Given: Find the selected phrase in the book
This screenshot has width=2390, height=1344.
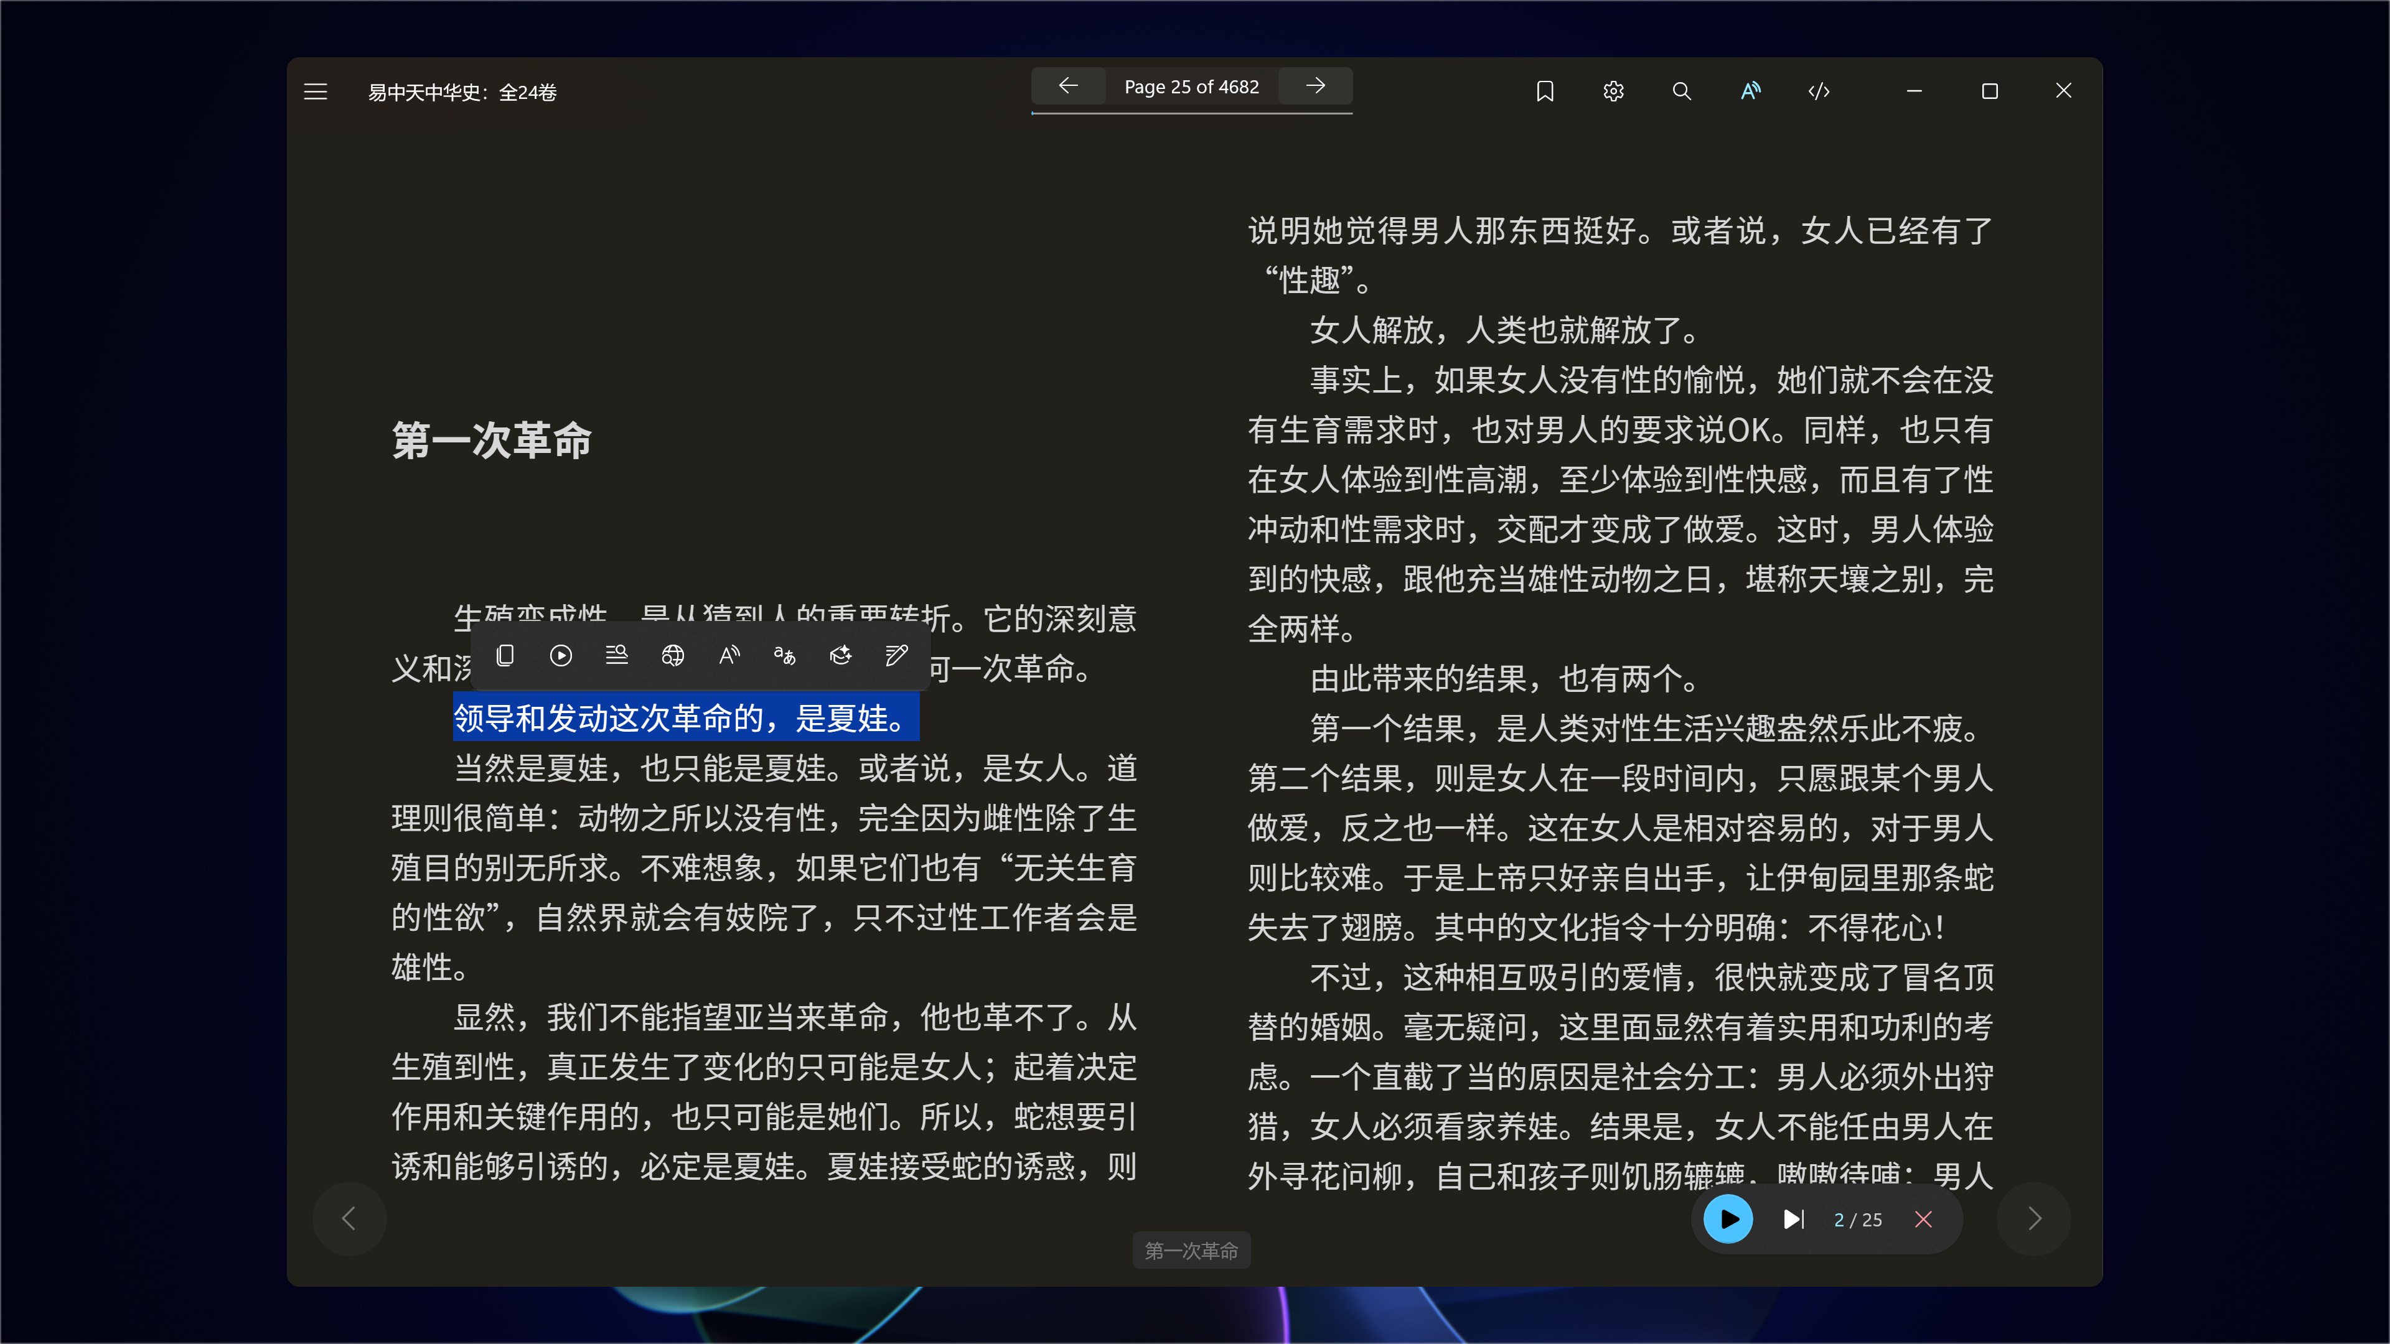Looking at the screenshot, I should pos(616,655).
